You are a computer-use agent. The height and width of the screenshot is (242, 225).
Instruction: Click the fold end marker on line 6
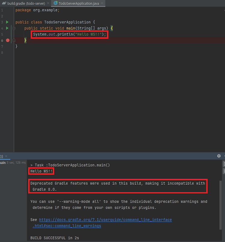14,40
